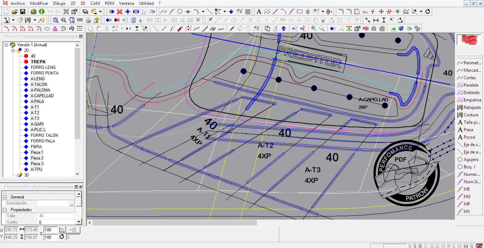Select the circle drawing tool
The image size is (484, 248).
(x=180, y=12)
